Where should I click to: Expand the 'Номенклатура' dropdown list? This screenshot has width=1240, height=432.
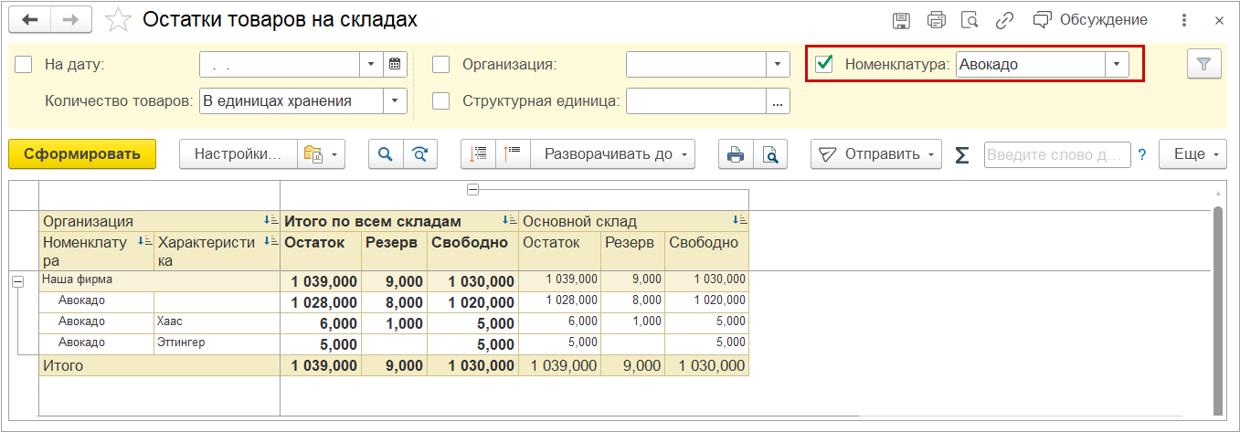pyautogui.click(x=1117, y=64)
